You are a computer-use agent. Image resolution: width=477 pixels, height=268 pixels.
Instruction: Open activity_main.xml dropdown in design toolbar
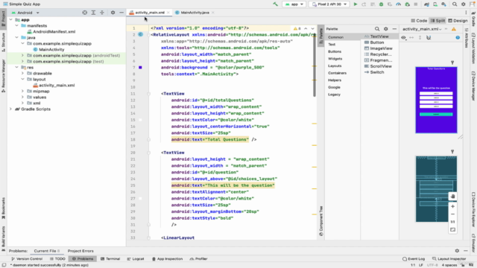click(422, 29)
